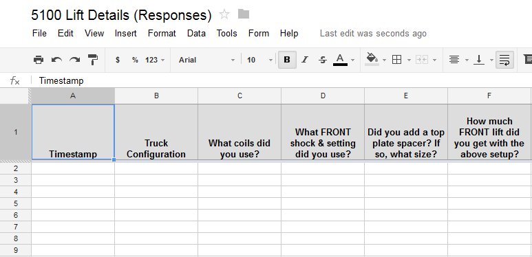Star this spreadsheet
This screenshot has height=257, width=532.
point(224,14)
